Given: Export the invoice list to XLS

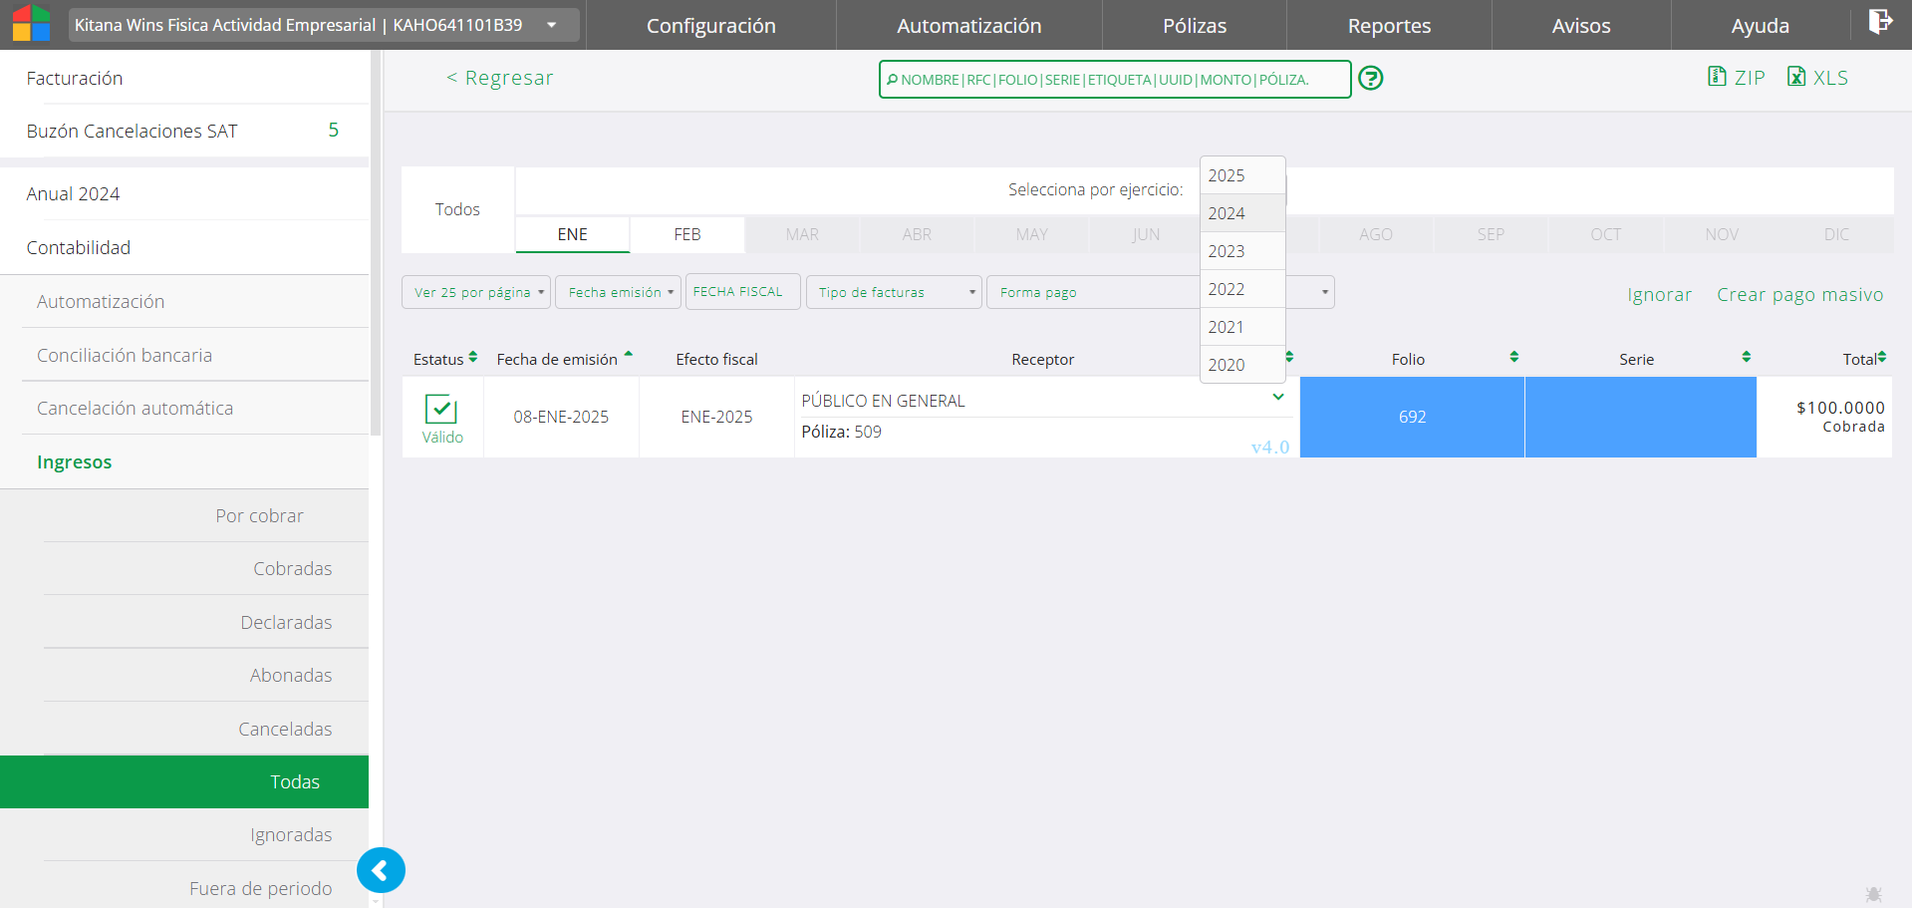Looking at the screenshot, I should 1817,78.
